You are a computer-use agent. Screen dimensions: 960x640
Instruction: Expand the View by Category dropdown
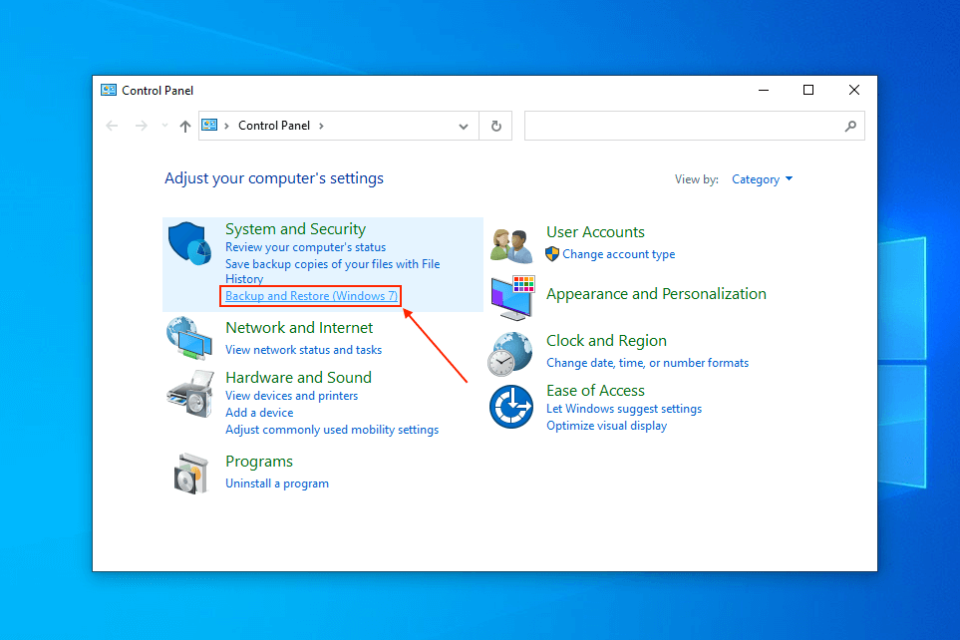coord(763,179)
